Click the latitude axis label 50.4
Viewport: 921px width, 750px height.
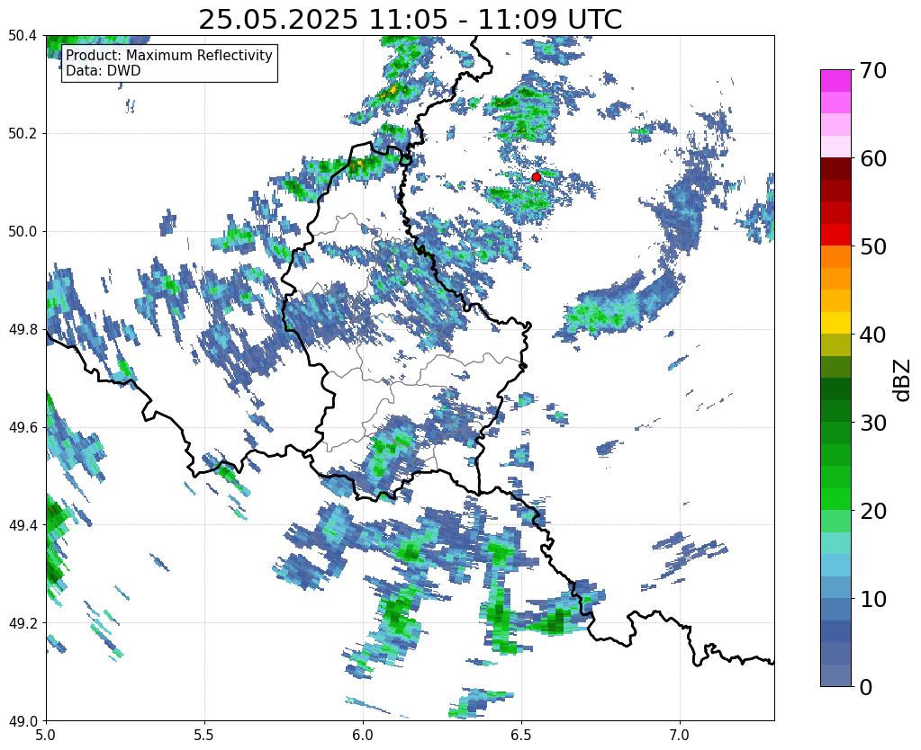tap(23, 36)
